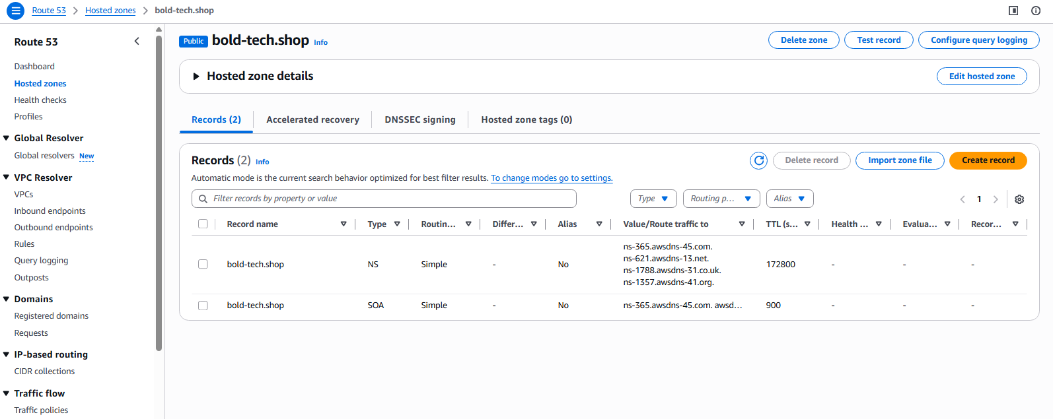Open the Alias filter dropdown
Viewport: 1053px width, 419px height.
point(789,199)
